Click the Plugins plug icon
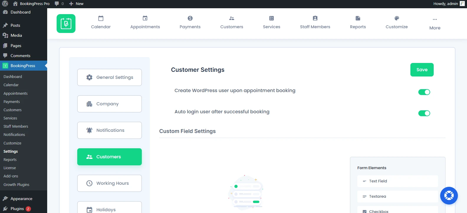Image resolution: width=467 pixels, height=213 pixels. pos(5,209)
